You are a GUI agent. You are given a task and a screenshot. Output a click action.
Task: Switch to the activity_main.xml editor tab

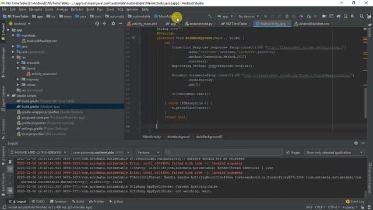145,24
